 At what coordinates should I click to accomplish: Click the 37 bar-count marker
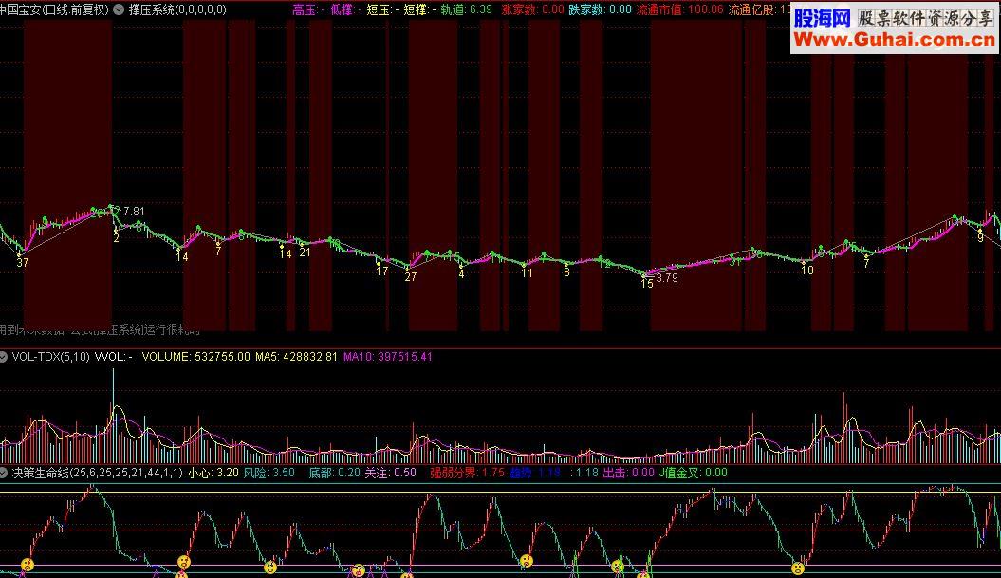point(23,263)
